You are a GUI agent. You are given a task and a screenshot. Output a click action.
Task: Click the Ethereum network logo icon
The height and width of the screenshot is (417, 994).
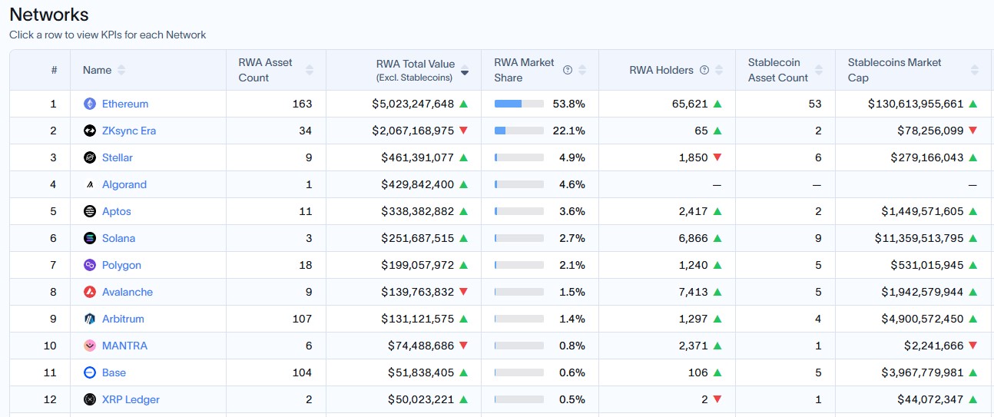(x=90, y=104)
